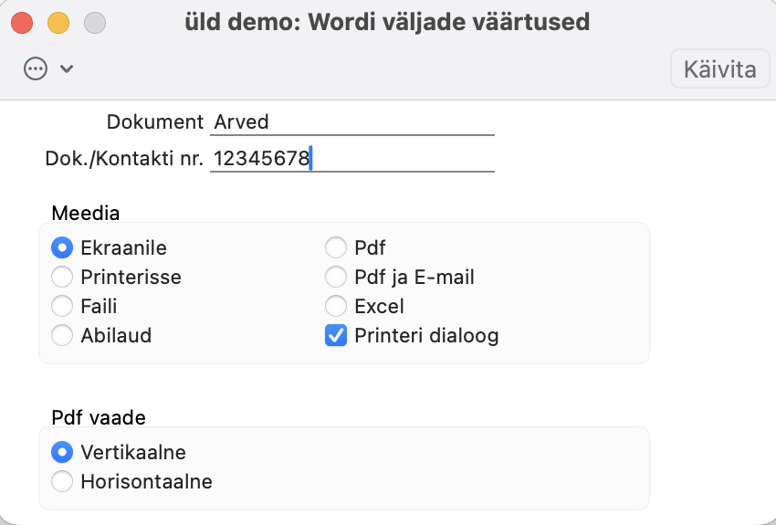776x525 pixels.
Task: Click into Dok./Kontakti nr. field
Action: click(x=351, y=159)
